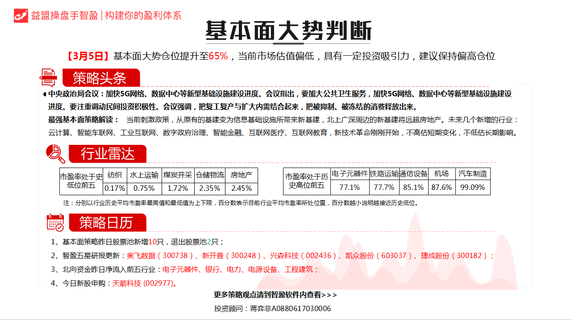Click the calendar icon beside 策略日历
The width and height of the screenshot is (571, 320).
(55, 222)
